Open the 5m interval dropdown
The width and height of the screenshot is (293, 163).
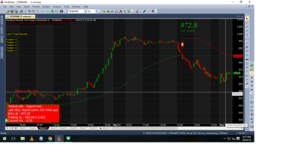coord(96,11)
